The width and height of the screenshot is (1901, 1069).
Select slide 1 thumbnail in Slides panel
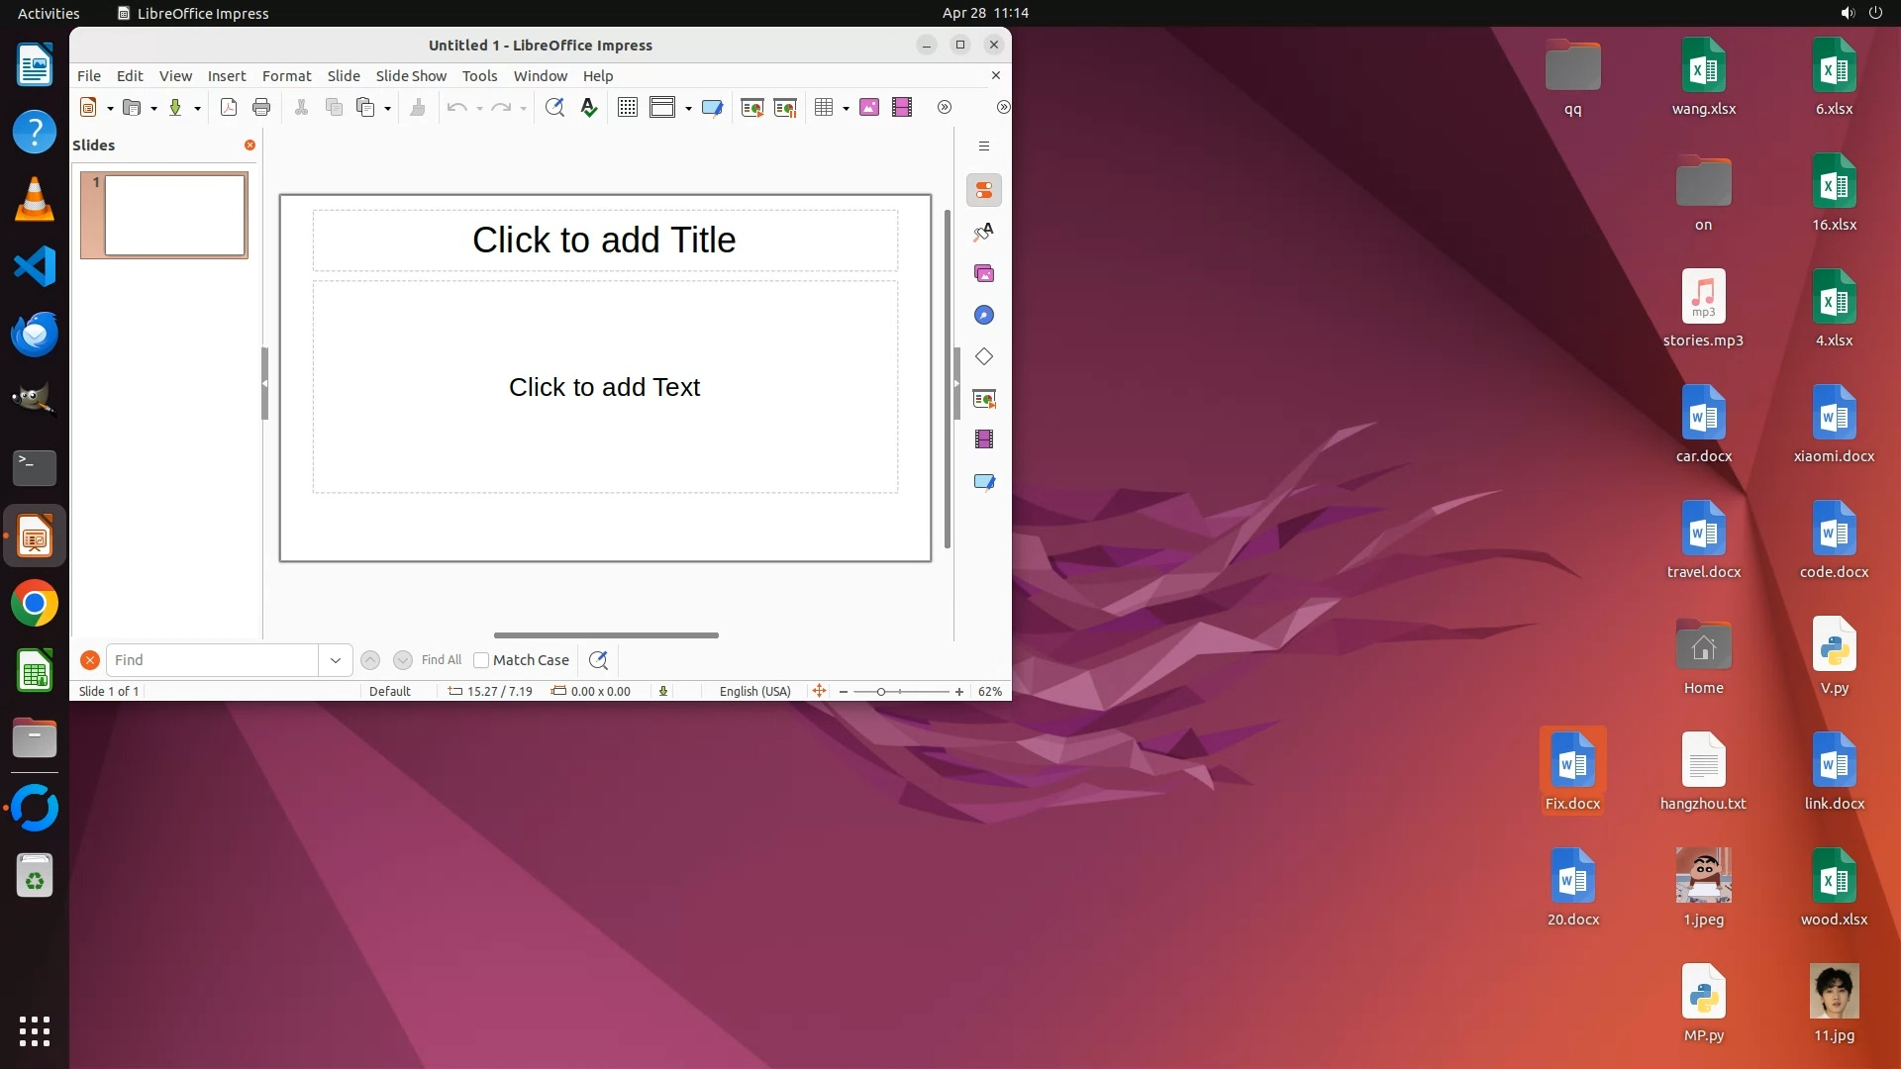tap(174, 215)
